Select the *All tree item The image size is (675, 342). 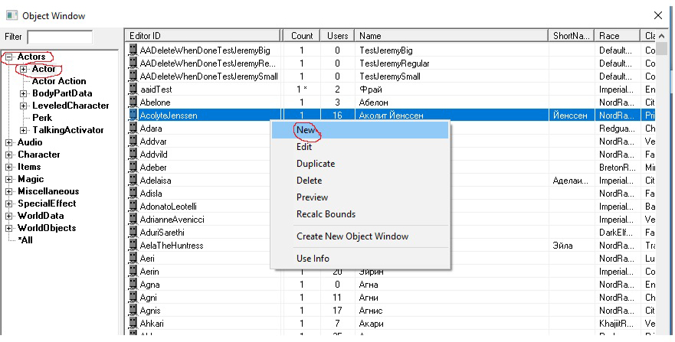[25, 240]
